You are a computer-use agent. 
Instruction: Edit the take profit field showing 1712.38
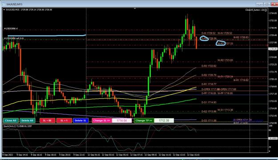(164, 120)
